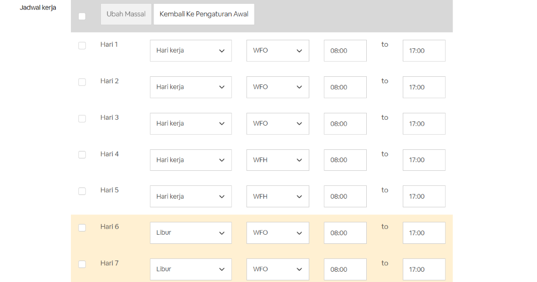Tick the checkbox next to Hari 6
Viewport: 537px width, 282px height.
click(82, 228)
